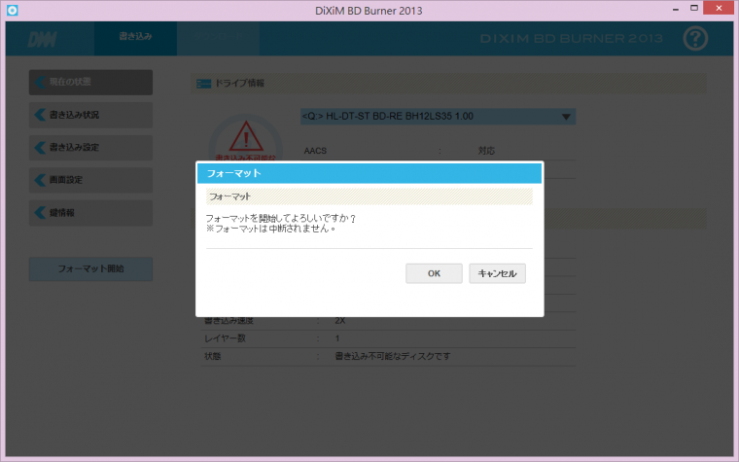Click the レイヤー数 row label
Screen dimensions: 739x462
(x=225, y=338)
